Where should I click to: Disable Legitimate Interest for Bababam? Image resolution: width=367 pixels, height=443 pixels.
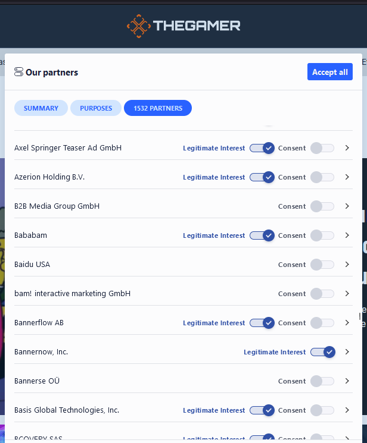(x=262, y=235)
